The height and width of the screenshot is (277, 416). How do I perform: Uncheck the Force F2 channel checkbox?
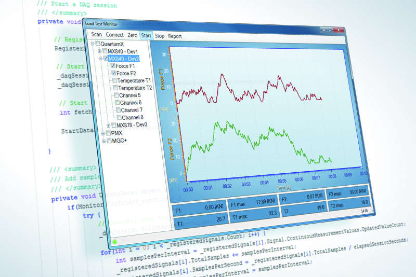tap(114, 74)
